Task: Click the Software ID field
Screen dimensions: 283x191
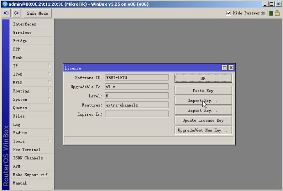Action: coord(137,78)
